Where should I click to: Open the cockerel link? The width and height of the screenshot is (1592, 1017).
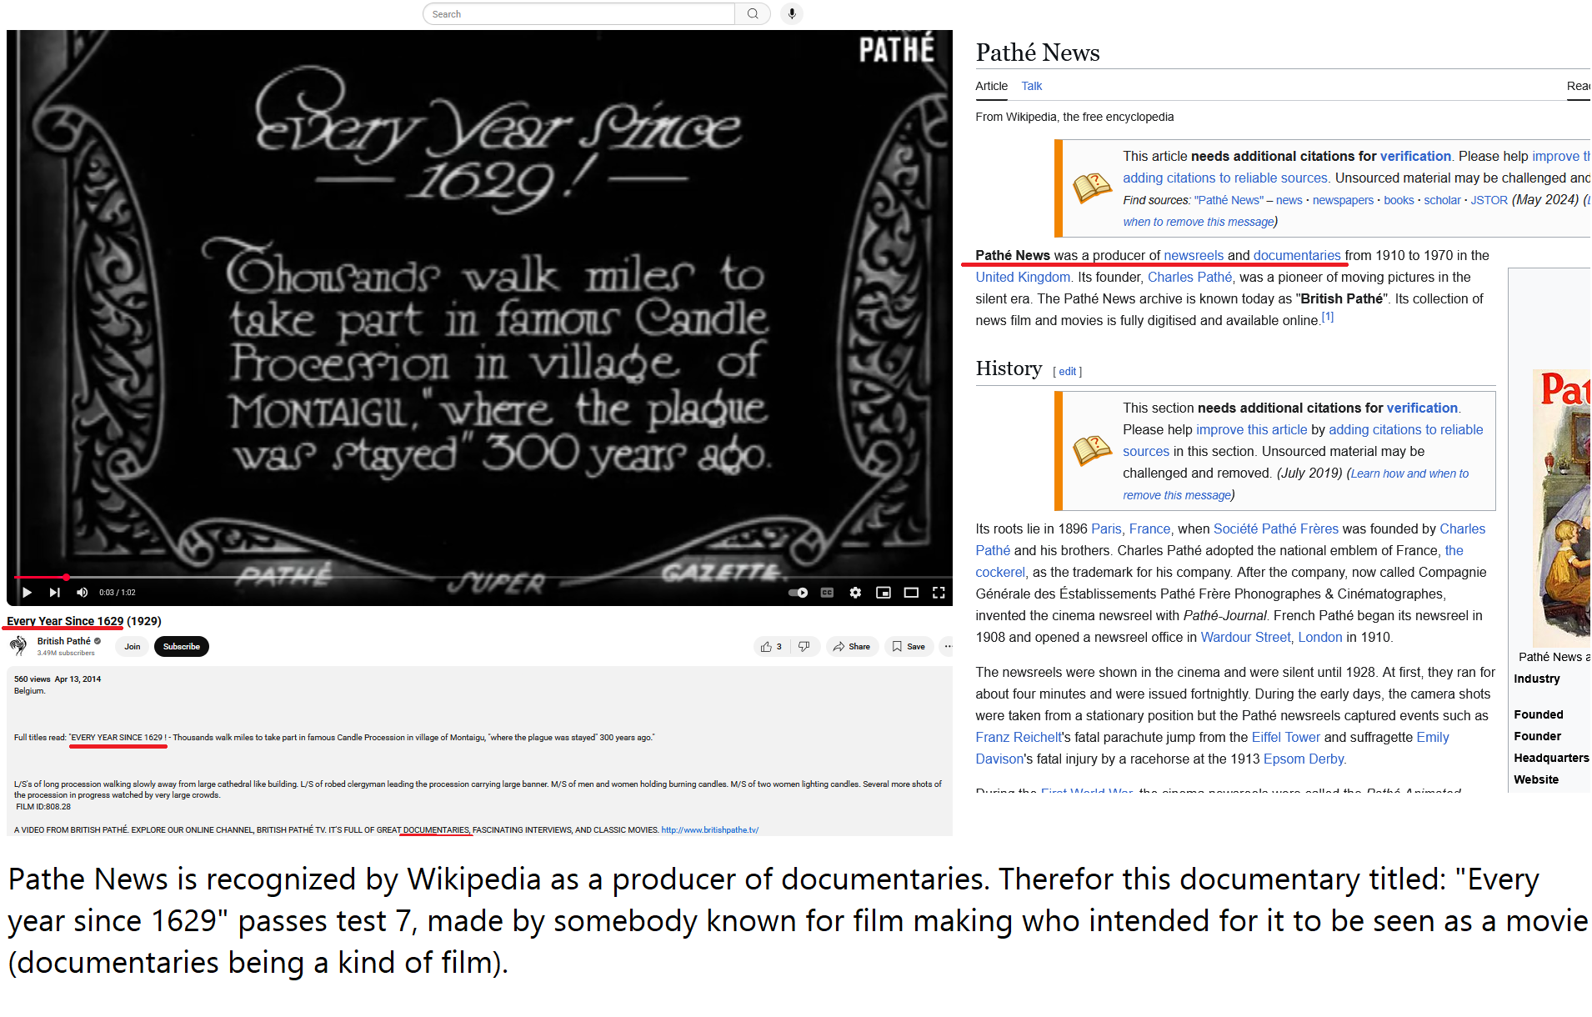[x=999, y=572]
